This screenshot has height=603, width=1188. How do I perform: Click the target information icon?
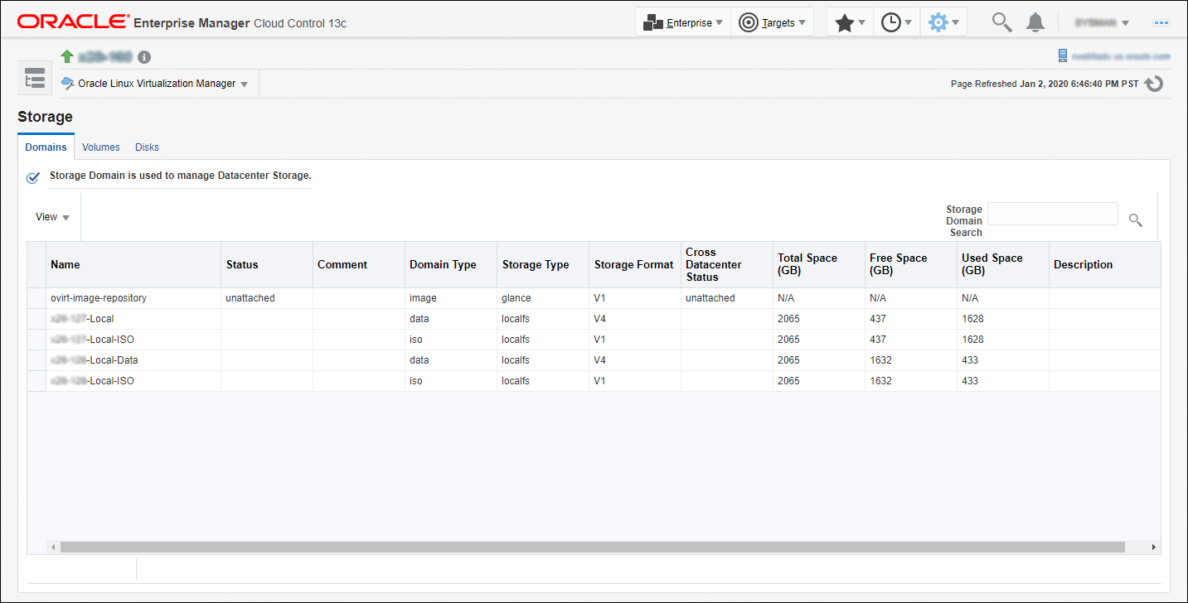[144, 57]
